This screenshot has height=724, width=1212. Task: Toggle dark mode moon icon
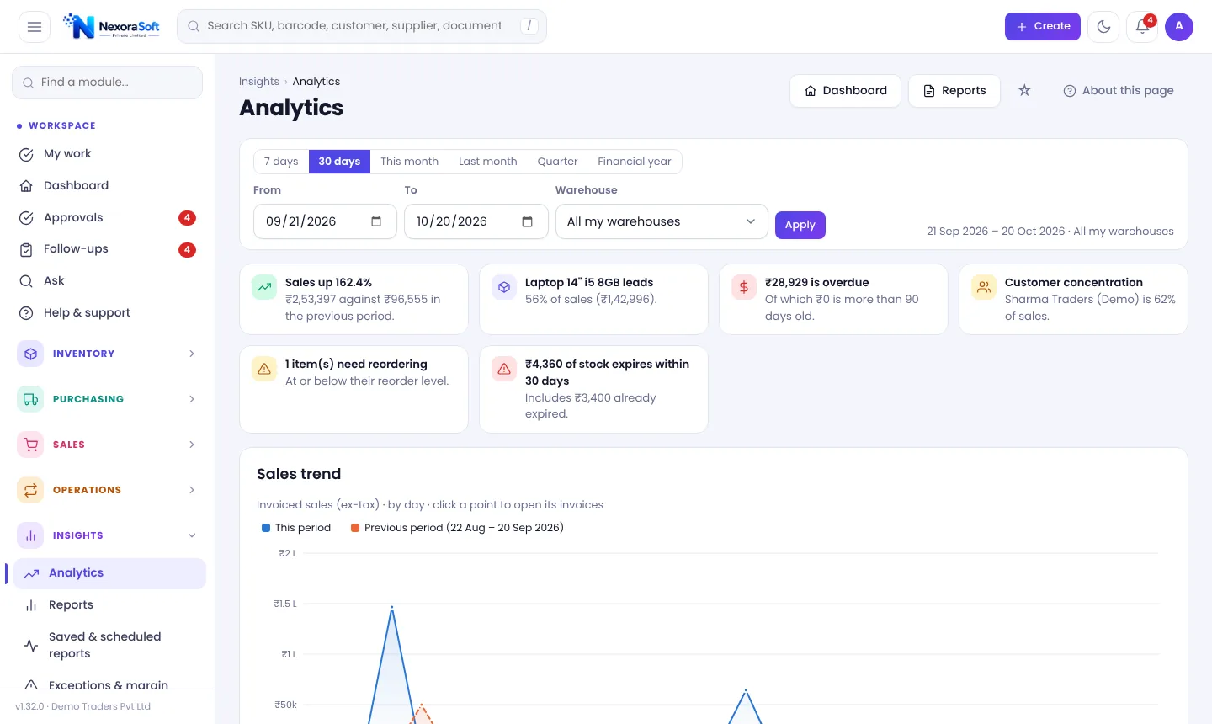tap(1103, 27)
